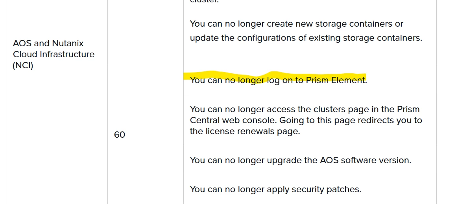Click the 'Central web console' text line

coord(306,120)
